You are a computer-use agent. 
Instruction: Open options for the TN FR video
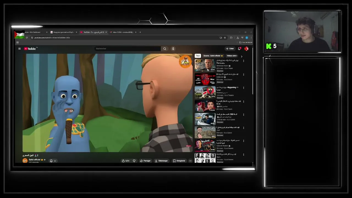click(244, 101)
